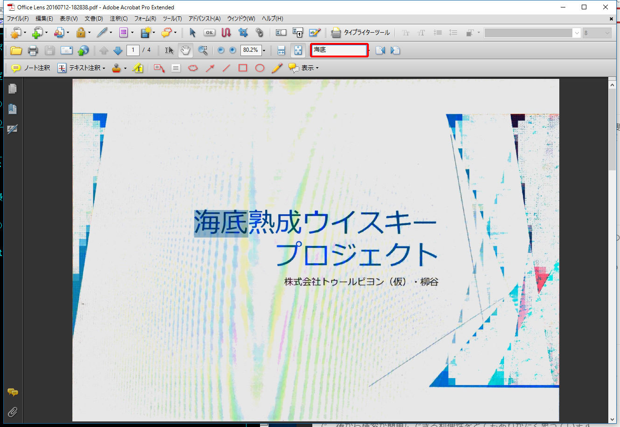The height and width of the screenshot is (427, 620).
Task: Open the Secure padlock dropdown arrow
Action: pyautogui.click(x=89, y=33)
